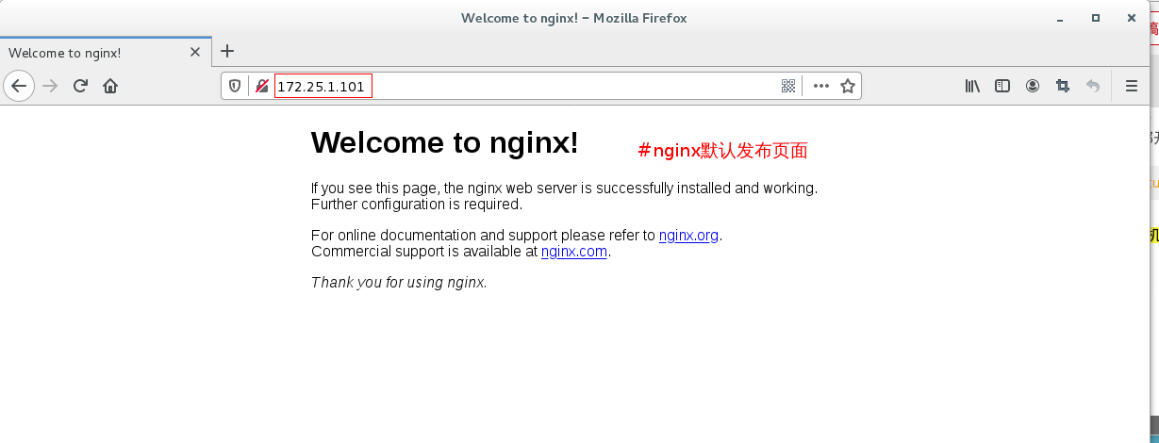
Task: Select the Welcome to nginx! tab
Action: point(106,52)
